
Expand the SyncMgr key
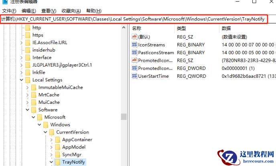click(x=51, y=155)
